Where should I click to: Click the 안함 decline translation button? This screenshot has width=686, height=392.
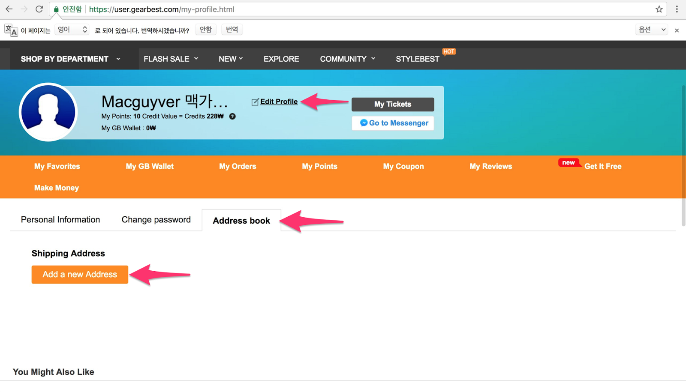(206, 30)
